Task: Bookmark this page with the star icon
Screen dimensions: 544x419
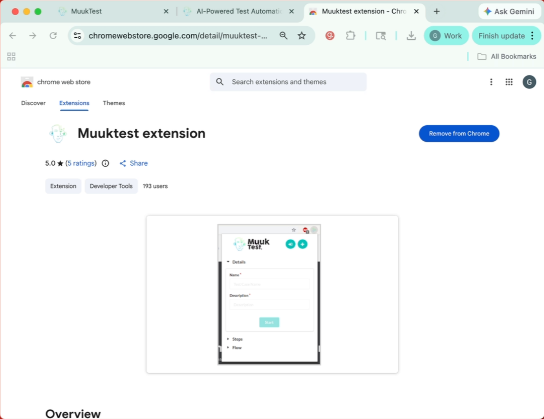Action: pos(301,36)
